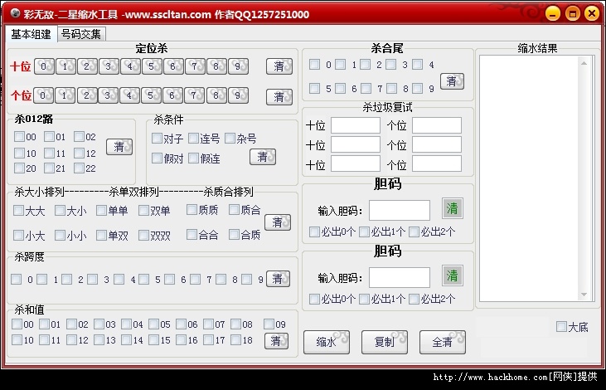Check the 合质 checkbox
This screenshot has width=606, height=390.
[x=234, y=234]
